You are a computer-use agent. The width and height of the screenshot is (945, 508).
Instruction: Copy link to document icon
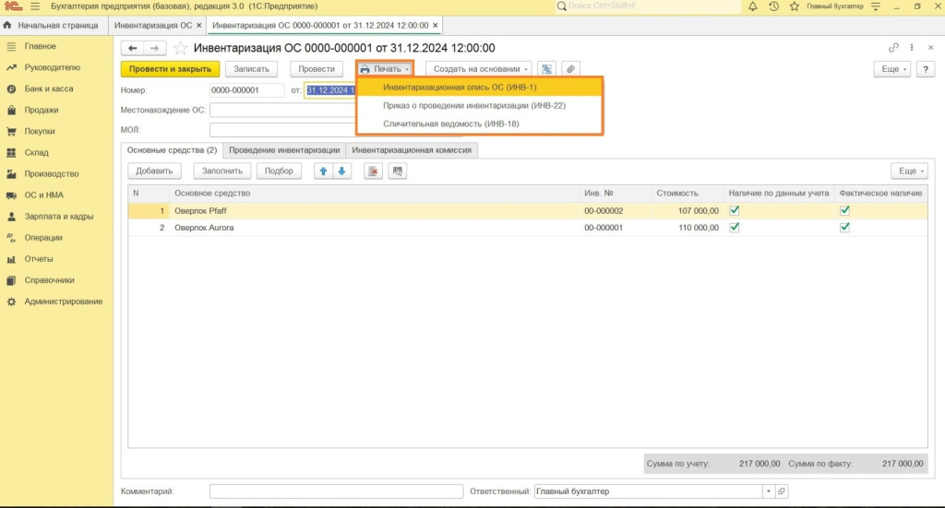893,48
